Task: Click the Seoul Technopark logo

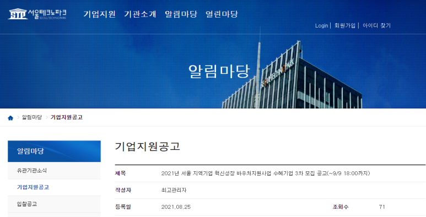Action: [x=37, y=14]
